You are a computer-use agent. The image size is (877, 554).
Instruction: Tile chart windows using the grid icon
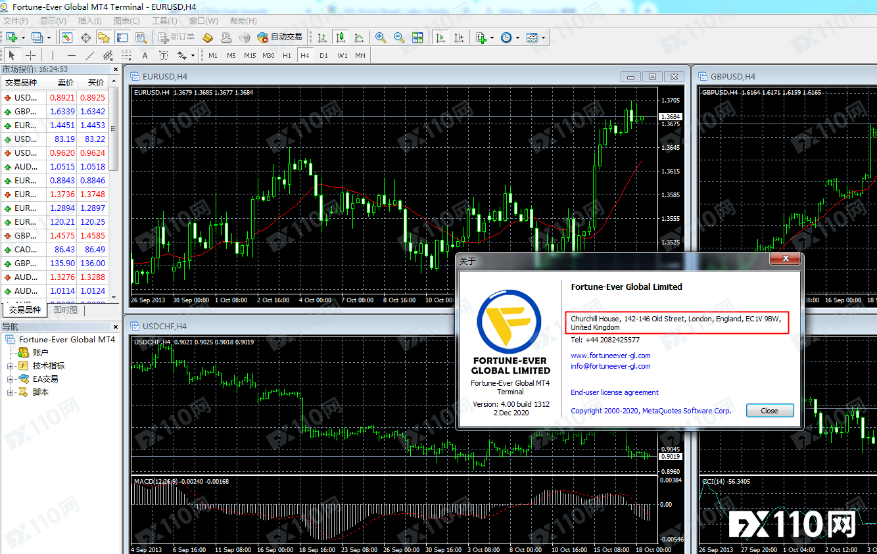tap(417, 37)
